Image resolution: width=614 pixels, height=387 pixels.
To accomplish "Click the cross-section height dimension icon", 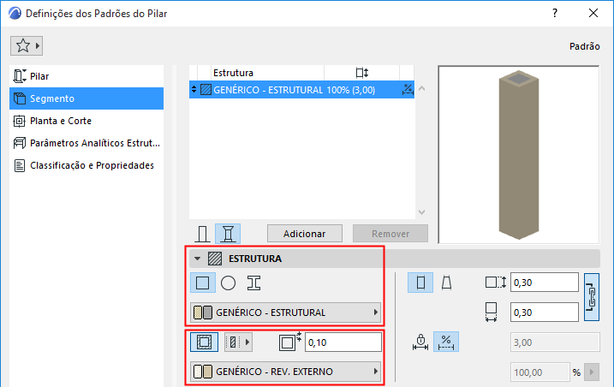I will [x=495, y=283].
